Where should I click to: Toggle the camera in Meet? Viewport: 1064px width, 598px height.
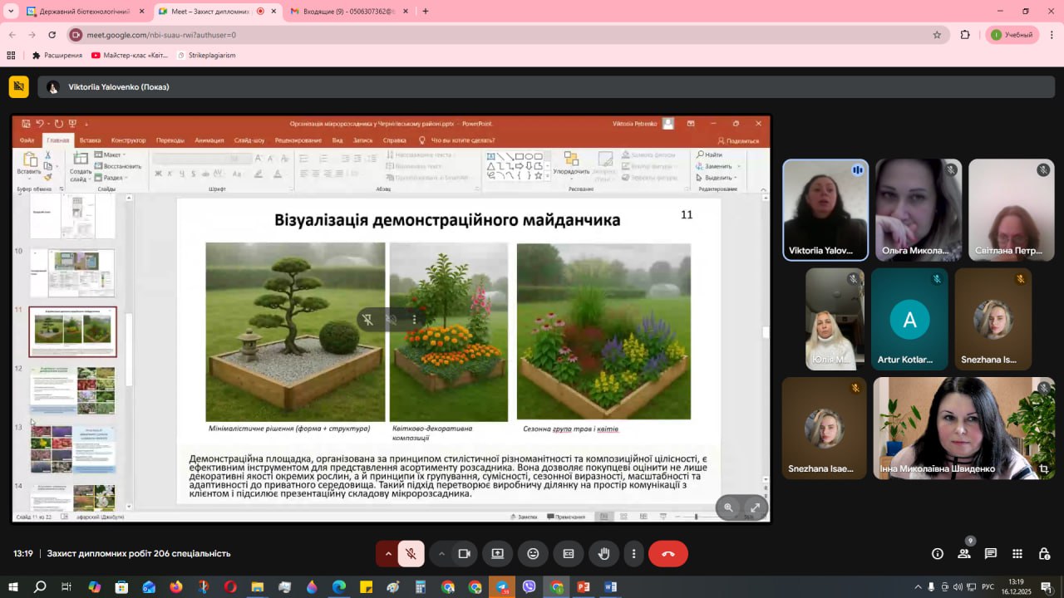[464, 554]
